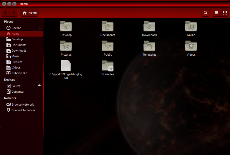Open Documents from the sidebar

coord(22,45)
